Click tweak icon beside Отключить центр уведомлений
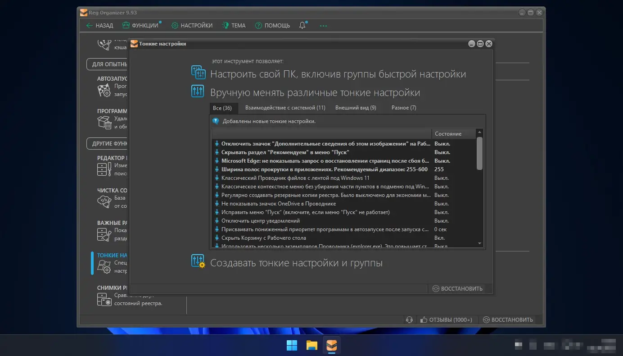This screenshot has width=623, height=356. pos(217,221)
